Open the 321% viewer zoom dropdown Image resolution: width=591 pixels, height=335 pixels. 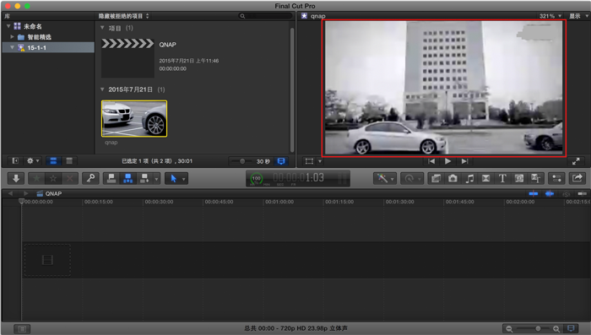(550, 16)
